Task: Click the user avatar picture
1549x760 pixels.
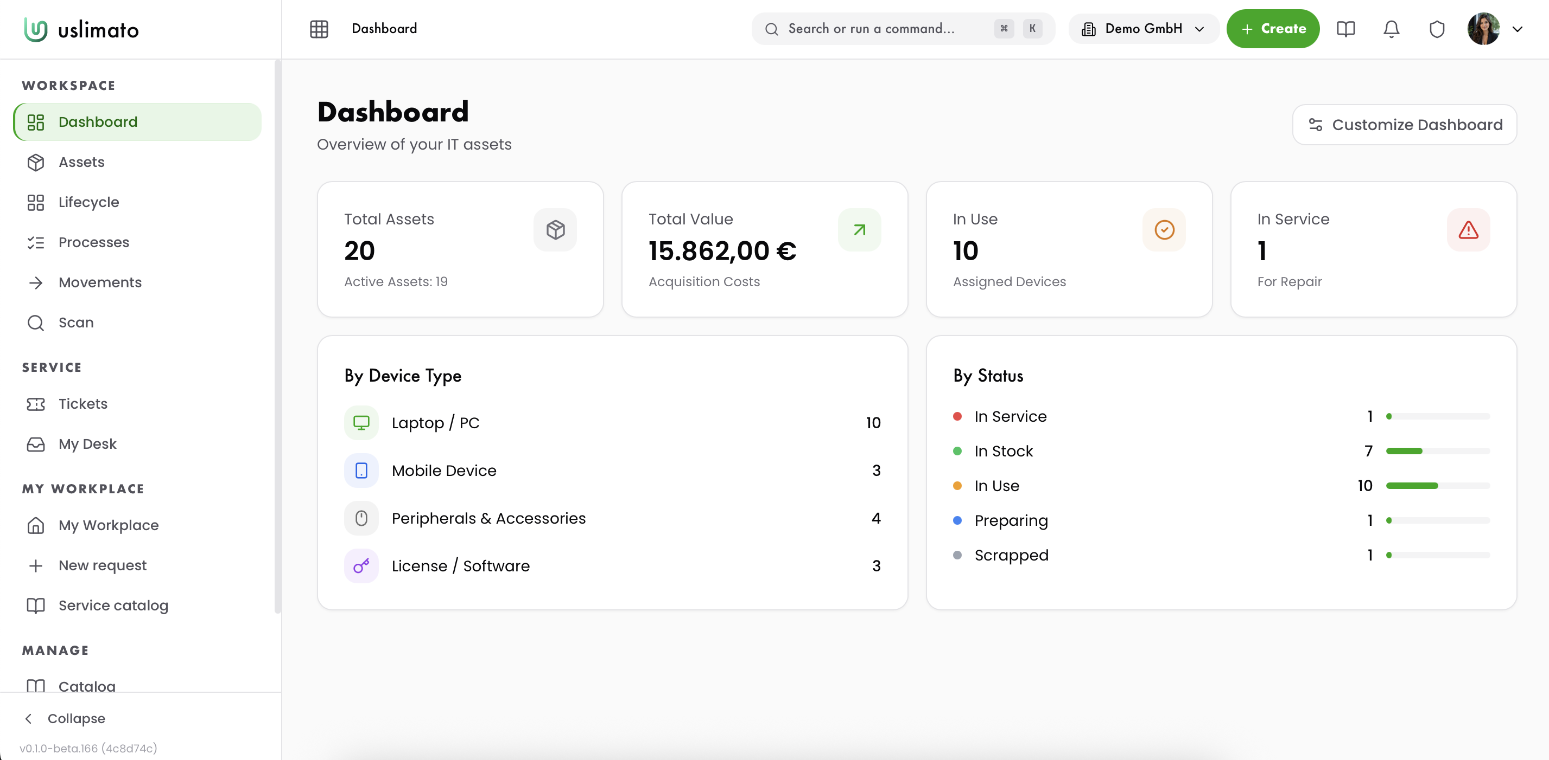Action: (1483, 29)
